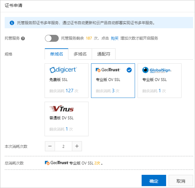
Task: Click the 证书申请 dialog title
Action: (x=14, y=5)
